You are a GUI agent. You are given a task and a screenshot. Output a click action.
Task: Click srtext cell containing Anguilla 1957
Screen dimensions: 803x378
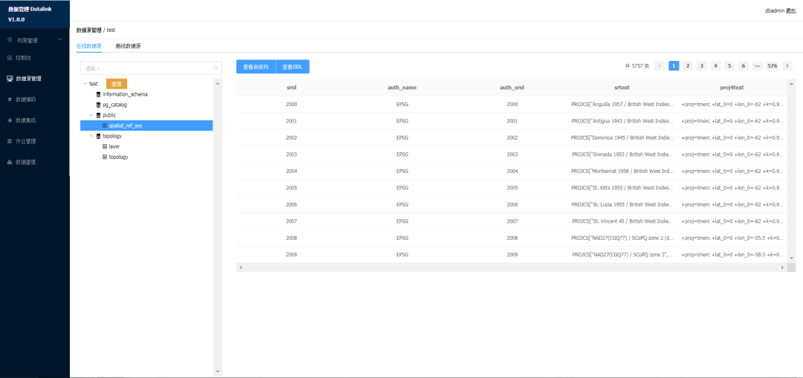622,105
